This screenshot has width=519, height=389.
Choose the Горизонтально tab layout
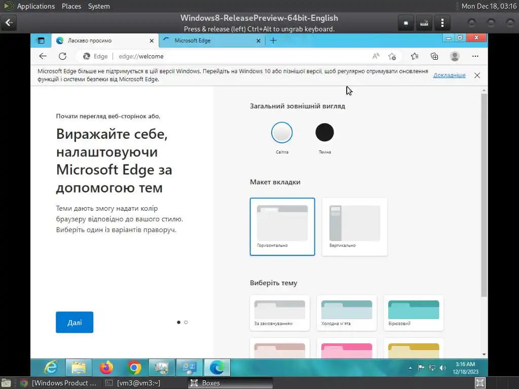coord(282,226)
